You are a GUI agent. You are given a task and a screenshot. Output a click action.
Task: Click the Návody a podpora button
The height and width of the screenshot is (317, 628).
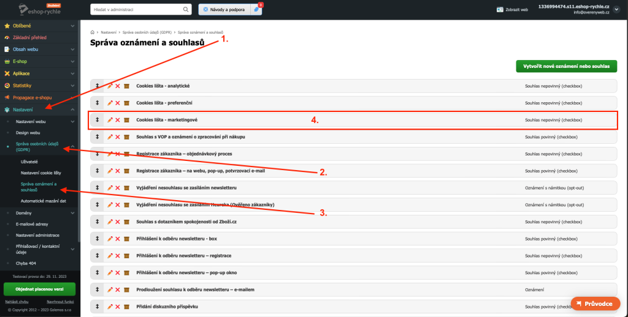pyautogui.click(x=224, y=9)
